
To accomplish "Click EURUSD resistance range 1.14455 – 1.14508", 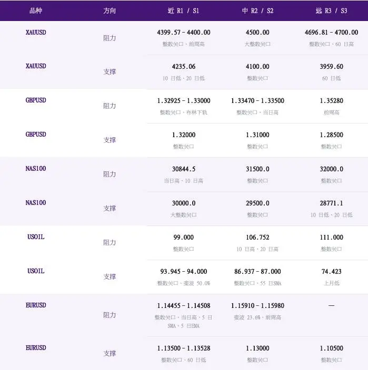I will point(184,306).
